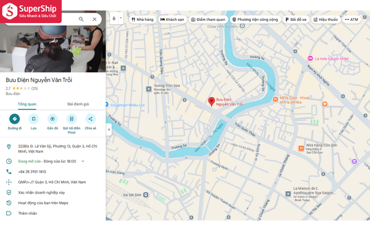
Task: Click the search magnifier icon
Action: tap(81, 19)
